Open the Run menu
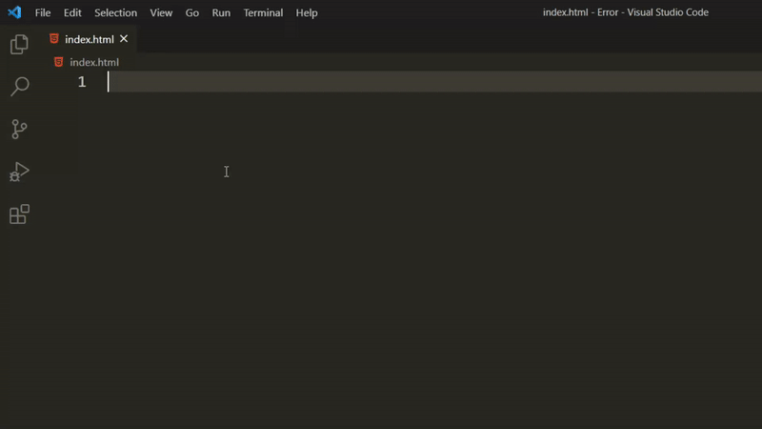 (x=221, y=12)
